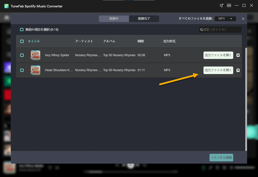This screenshot has width=258, height=177.
Task: Open the MP3 convert-all format dropdown
Action: coord(225,19)
